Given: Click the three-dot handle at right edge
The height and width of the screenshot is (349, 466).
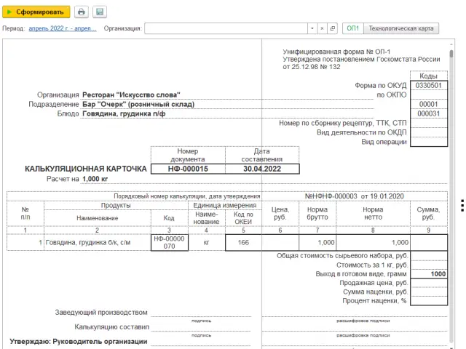Looking at the screenshot, I should point(462,204).
